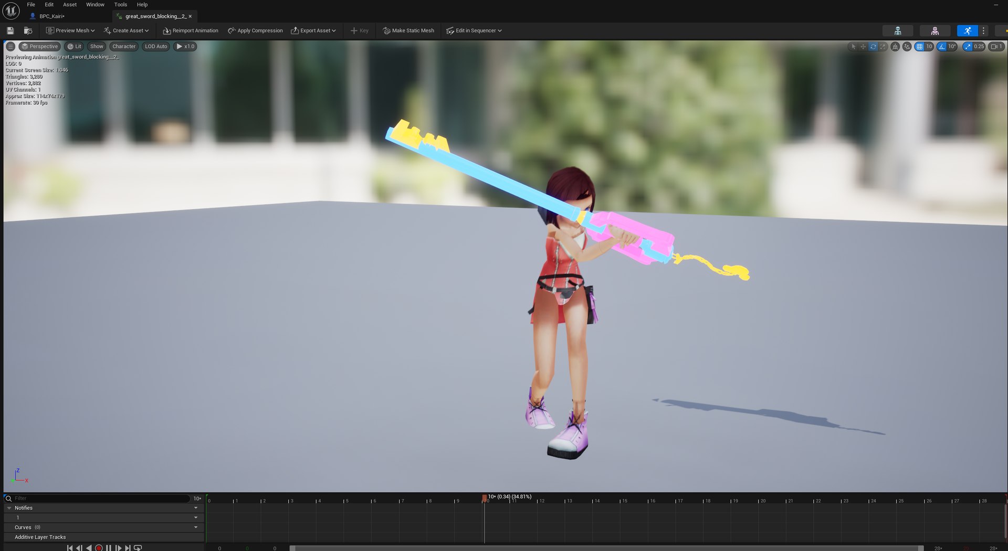
Task: Step forward one frame
Action: 119,548
